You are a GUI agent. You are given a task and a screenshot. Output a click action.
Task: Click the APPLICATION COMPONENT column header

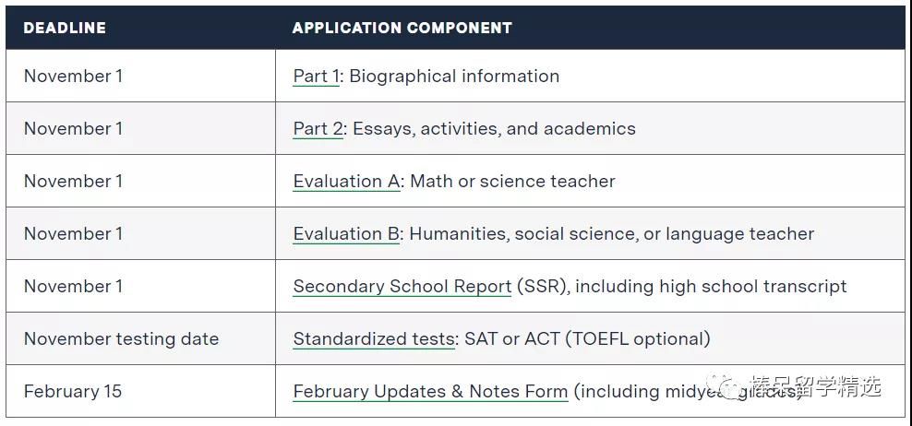402,28
